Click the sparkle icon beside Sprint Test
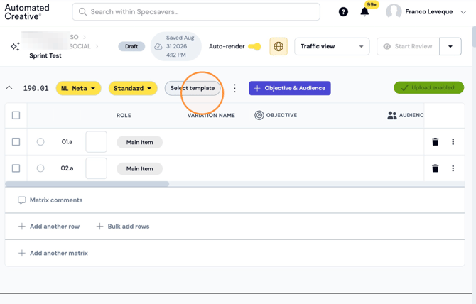This screenshot has width=476, height=304. (15, 46)
